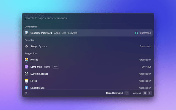The image size is (176, 110).
Task: Click the green extension icon beside Command
Action: (x=136, y=33)
